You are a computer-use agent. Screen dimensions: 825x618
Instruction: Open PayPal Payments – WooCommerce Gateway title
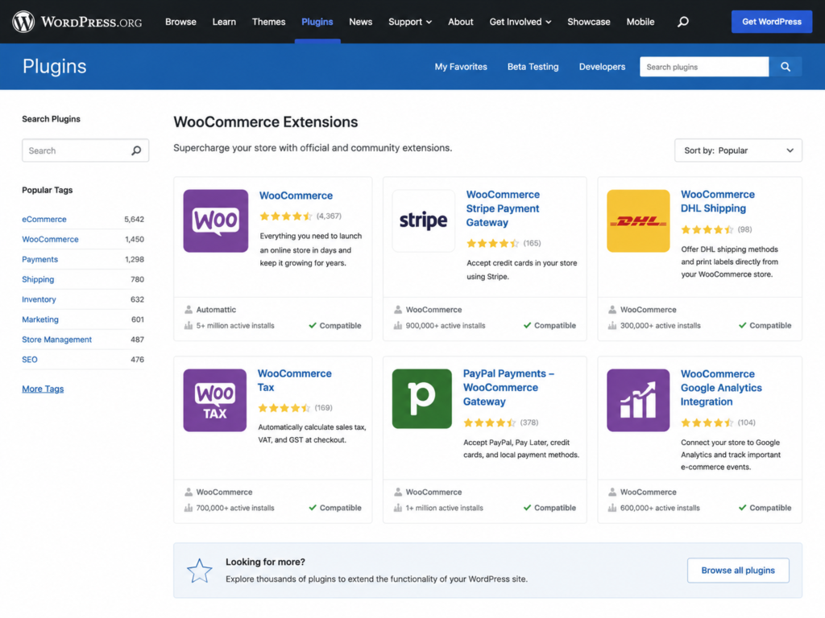(508, 388)
